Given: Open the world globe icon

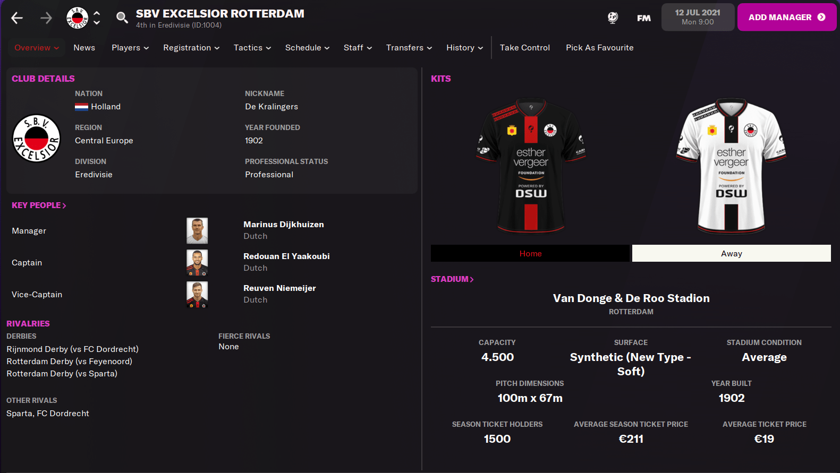Looking at the screenshot, I should [613, 18].
